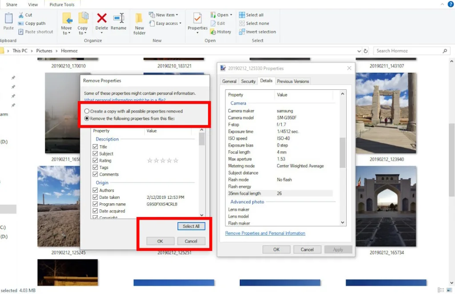This screenshot has width=455, height=294.
Task: Click the Rename icon in ribbon
Action: (x=119, y=19)
